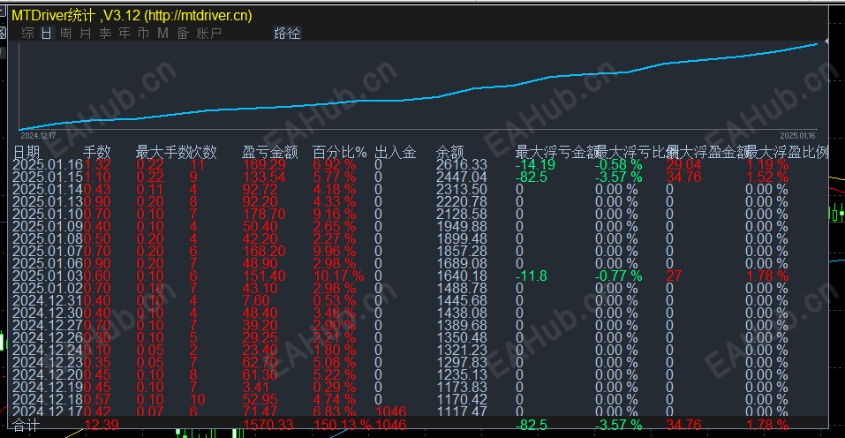845x438 pixels.
Task: Select the 2025.01.09 date row
Action: 48,227
